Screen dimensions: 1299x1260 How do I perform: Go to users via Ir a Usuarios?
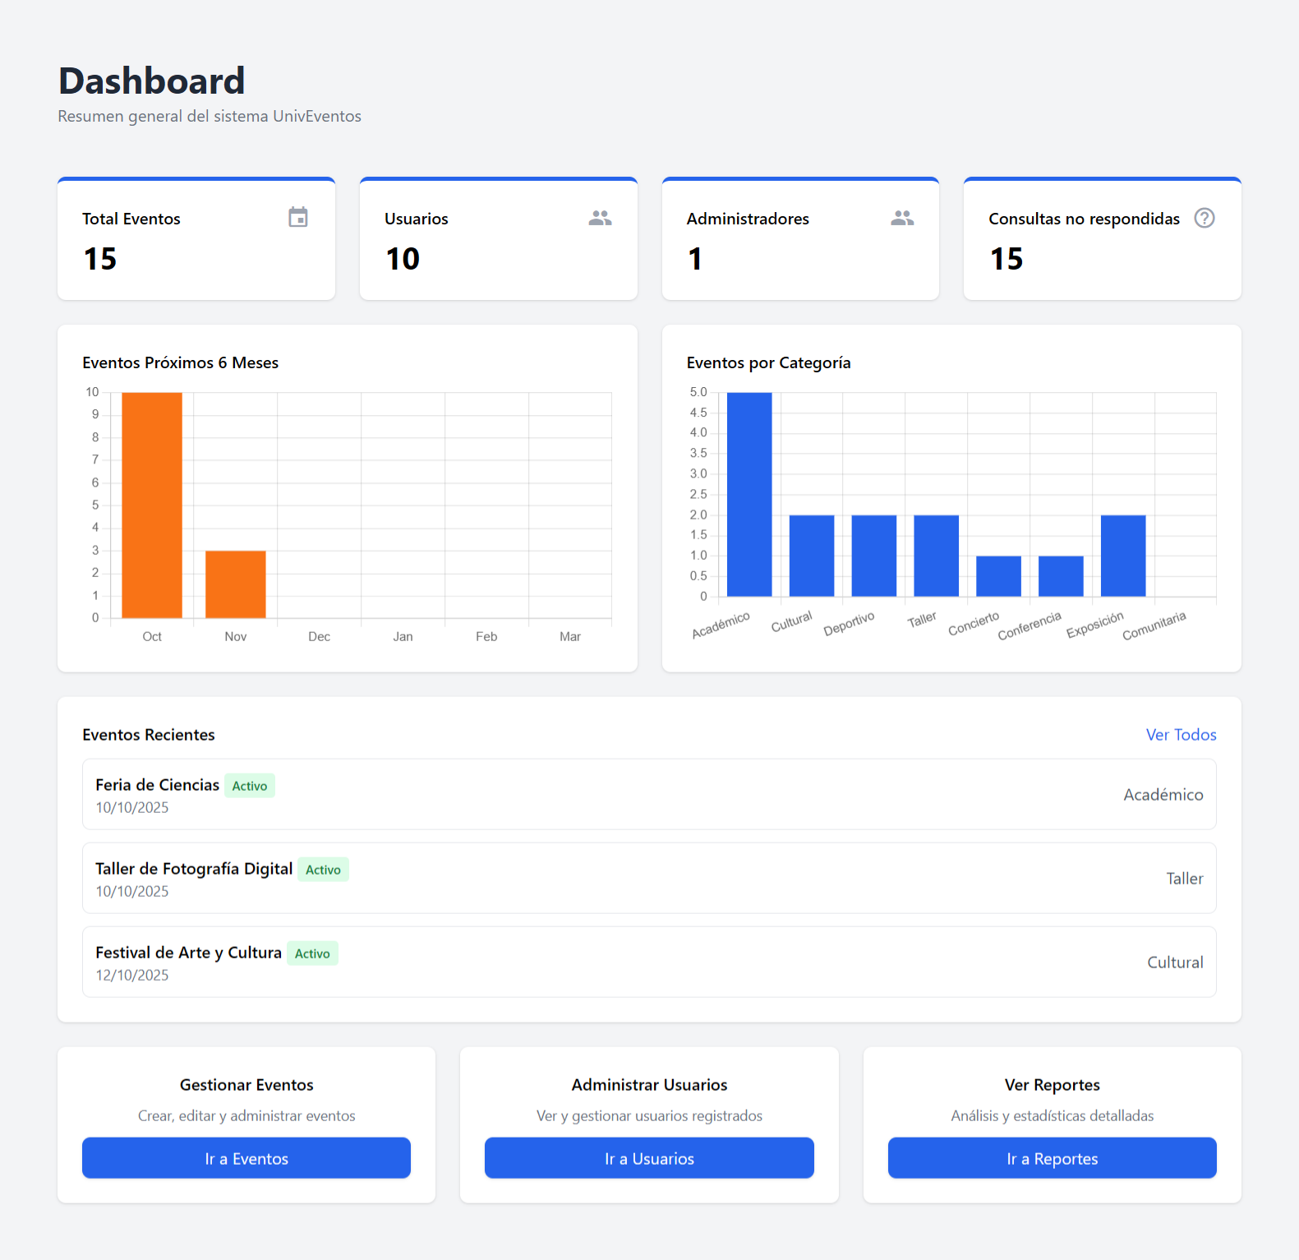(x=649, y=1158)
